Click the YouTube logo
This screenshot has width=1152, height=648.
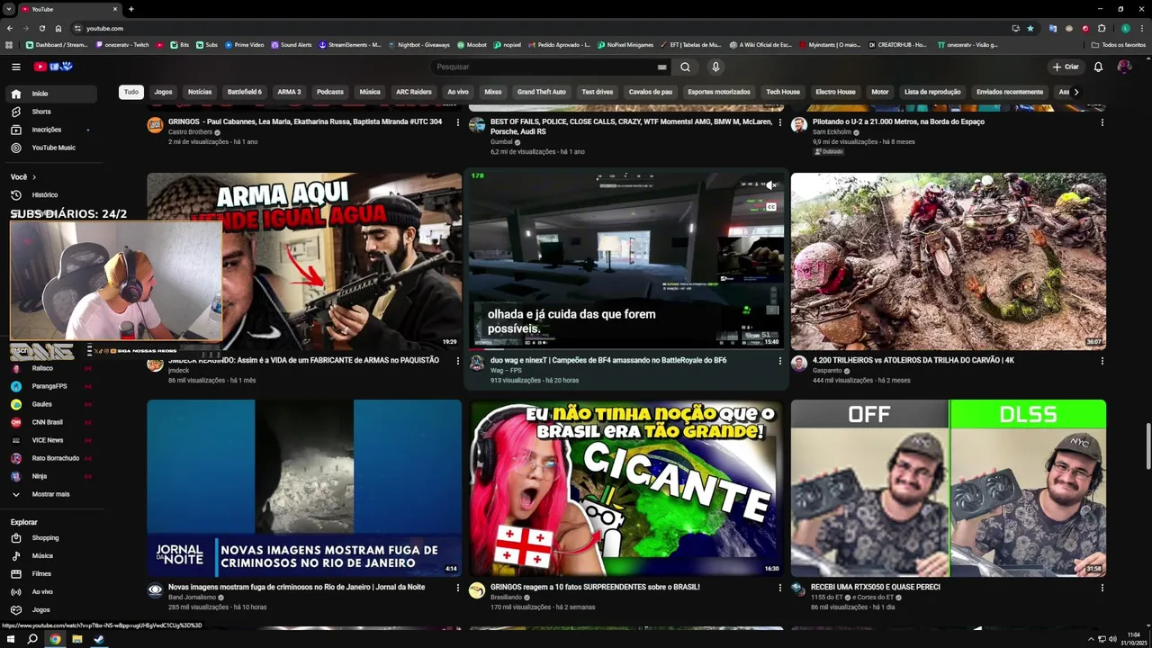[52, 67]
